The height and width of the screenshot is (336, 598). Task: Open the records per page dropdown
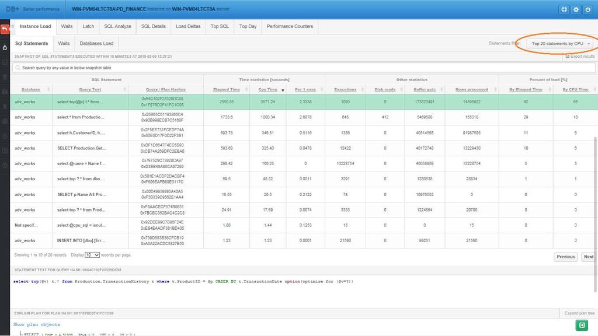[x=92, y=255]
